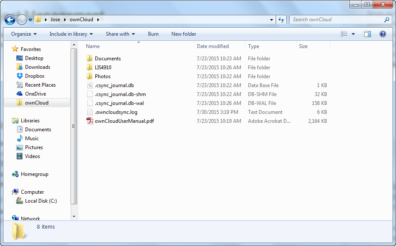Sort files by the Size column
Viewport: 396px width, 246px height.
click(x=303, y=46)
